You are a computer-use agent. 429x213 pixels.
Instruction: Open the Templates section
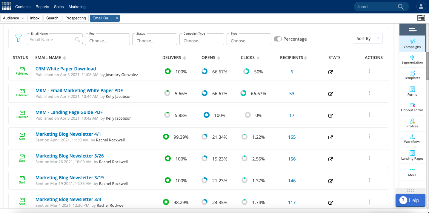(x=412, y=75)
